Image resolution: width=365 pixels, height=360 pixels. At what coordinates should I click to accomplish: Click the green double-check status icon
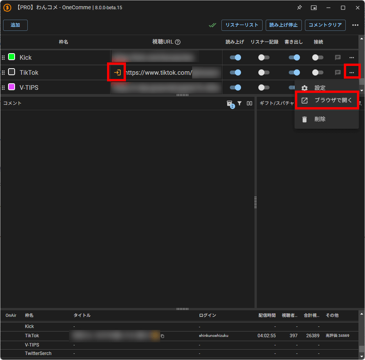pos(212,25)
